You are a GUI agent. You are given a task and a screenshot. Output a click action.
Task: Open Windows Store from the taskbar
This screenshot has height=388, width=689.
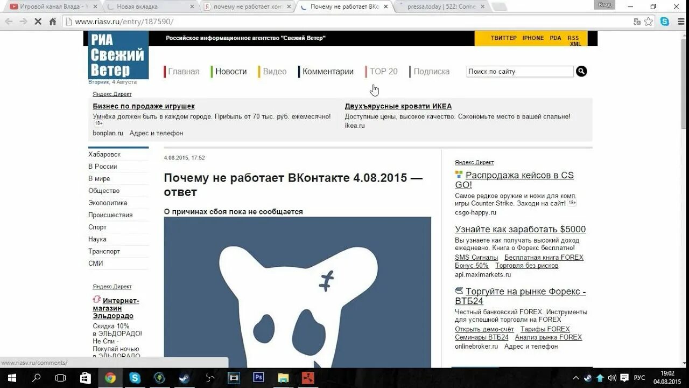pos(86,378)
